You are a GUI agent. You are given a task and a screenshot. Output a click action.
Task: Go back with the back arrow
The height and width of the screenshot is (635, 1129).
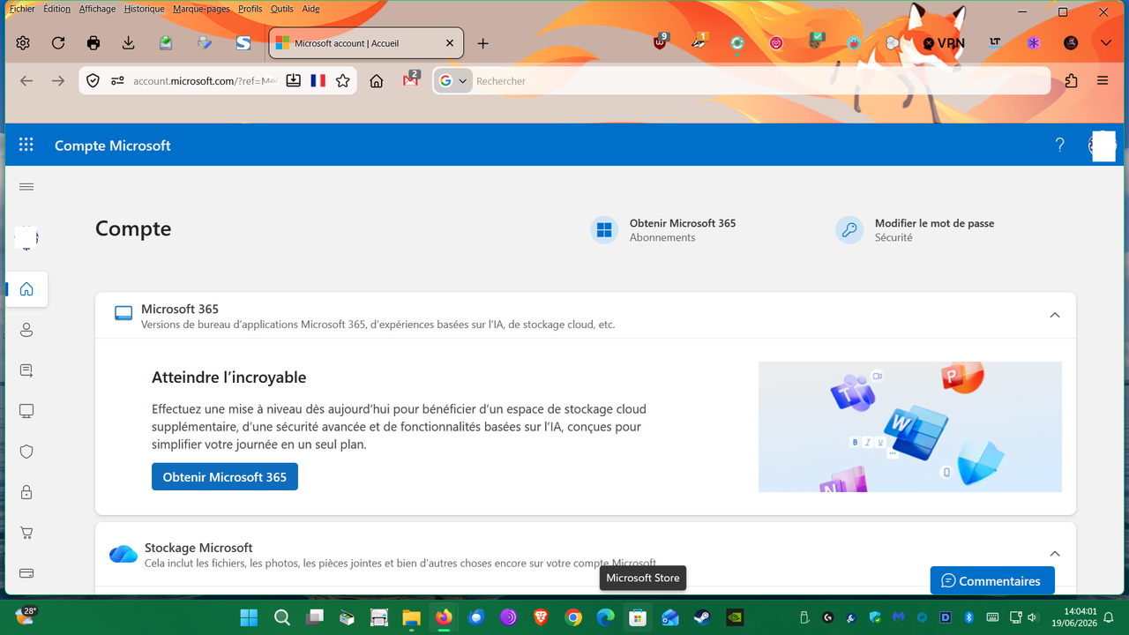pyautogui.click(x=26, y=80)
